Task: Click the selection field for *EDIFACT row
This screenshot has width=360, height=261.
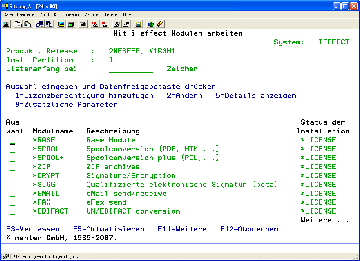Action: (x=13, y=212)
